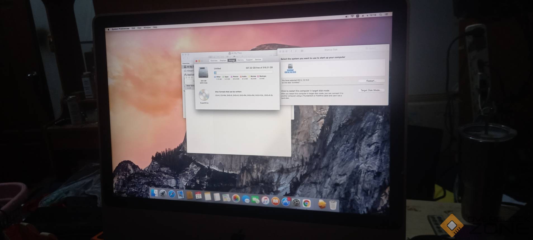Click the storage usage bar for Untitled
Viewport: 533px width, 240px height.
[x=243, y=72]
